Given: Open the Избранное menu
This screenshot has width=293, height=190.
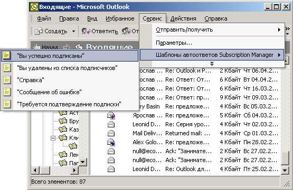Looking at the screenshot, I should 120,18.
